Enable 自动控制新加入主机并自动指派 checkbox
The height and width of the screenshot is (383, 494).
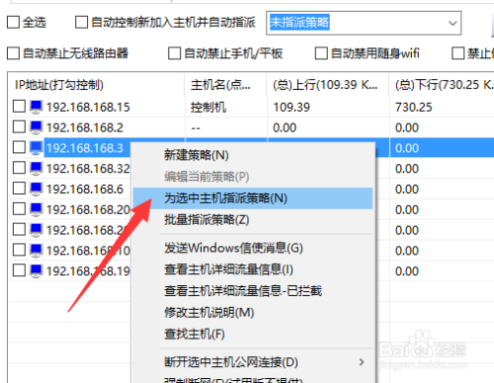(x=81, y=23)
